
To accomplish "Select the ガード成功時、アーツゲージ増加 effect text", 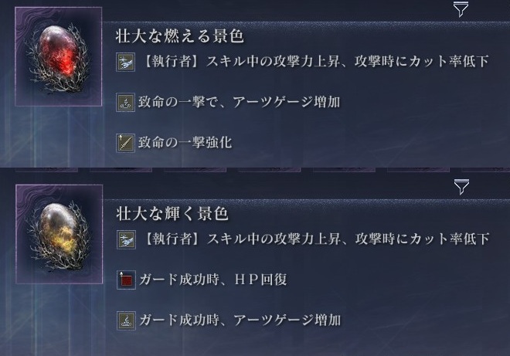I will click(x=238, y=320).
